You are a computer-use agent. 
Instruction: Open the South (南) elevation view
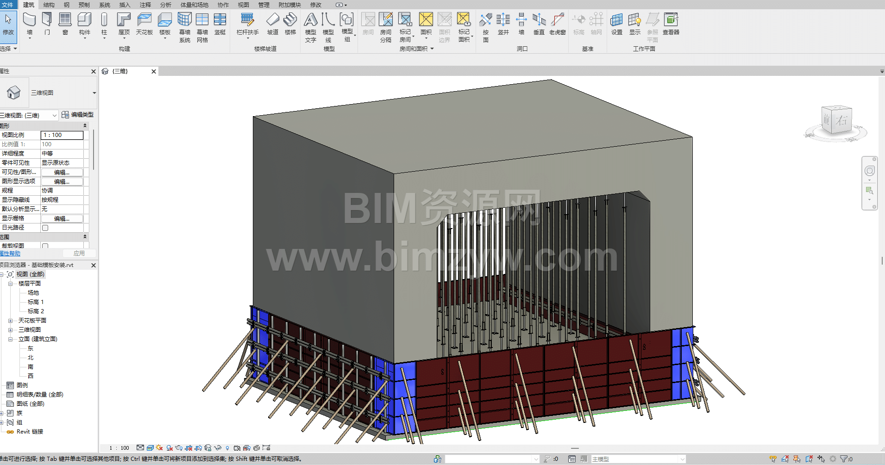pos(31,367)
